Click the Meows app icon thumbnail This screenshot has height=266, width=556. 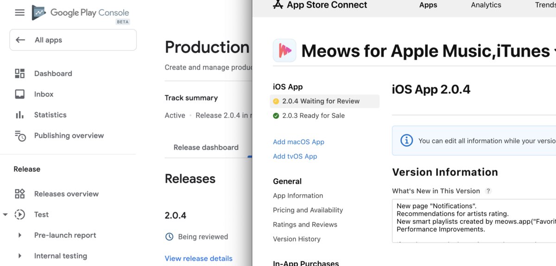click(284, 50)
